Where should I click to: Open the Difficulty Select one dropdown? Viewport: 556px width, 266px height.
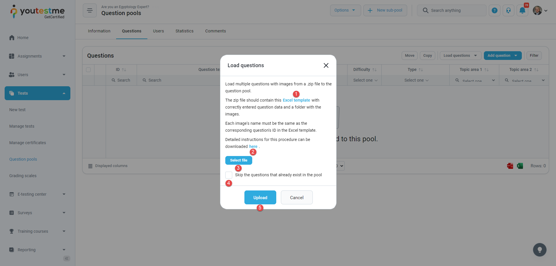(x=365, y=80)
